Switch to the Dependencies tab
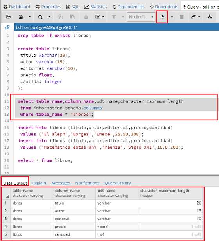The width and height of the screenshot is (219, 241). (x=129, y=7)
